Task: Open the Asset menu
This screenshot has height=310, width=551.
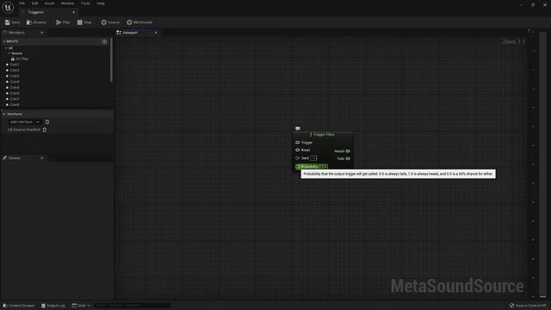Action: pos(50,3)
